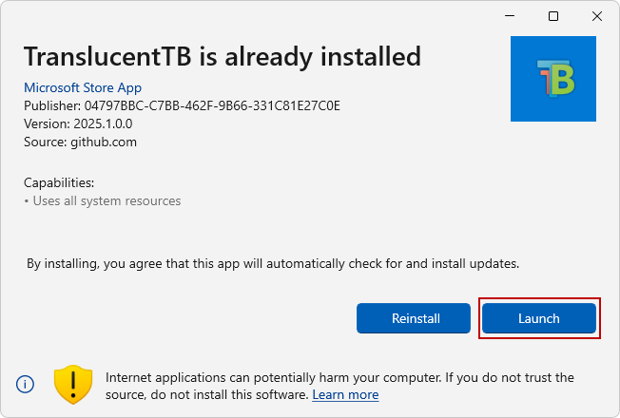Click the auto-update agreement sentence
The height and width of the screenshot is (418, 620).
[273, 263]
